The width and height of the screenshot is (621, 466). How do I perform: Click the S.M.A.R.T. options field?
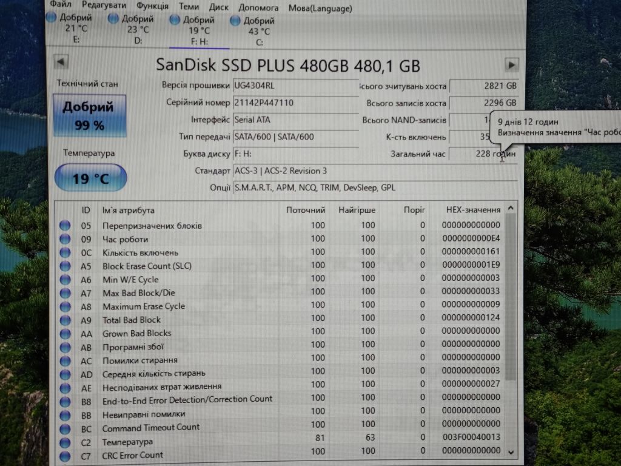click(x=375, y=188)
